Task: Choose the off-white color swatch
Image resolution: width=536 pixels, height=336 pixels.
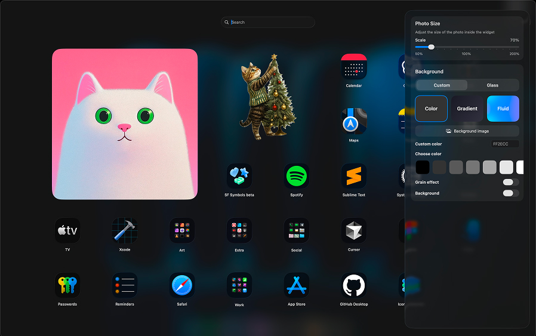Action: 506,167
